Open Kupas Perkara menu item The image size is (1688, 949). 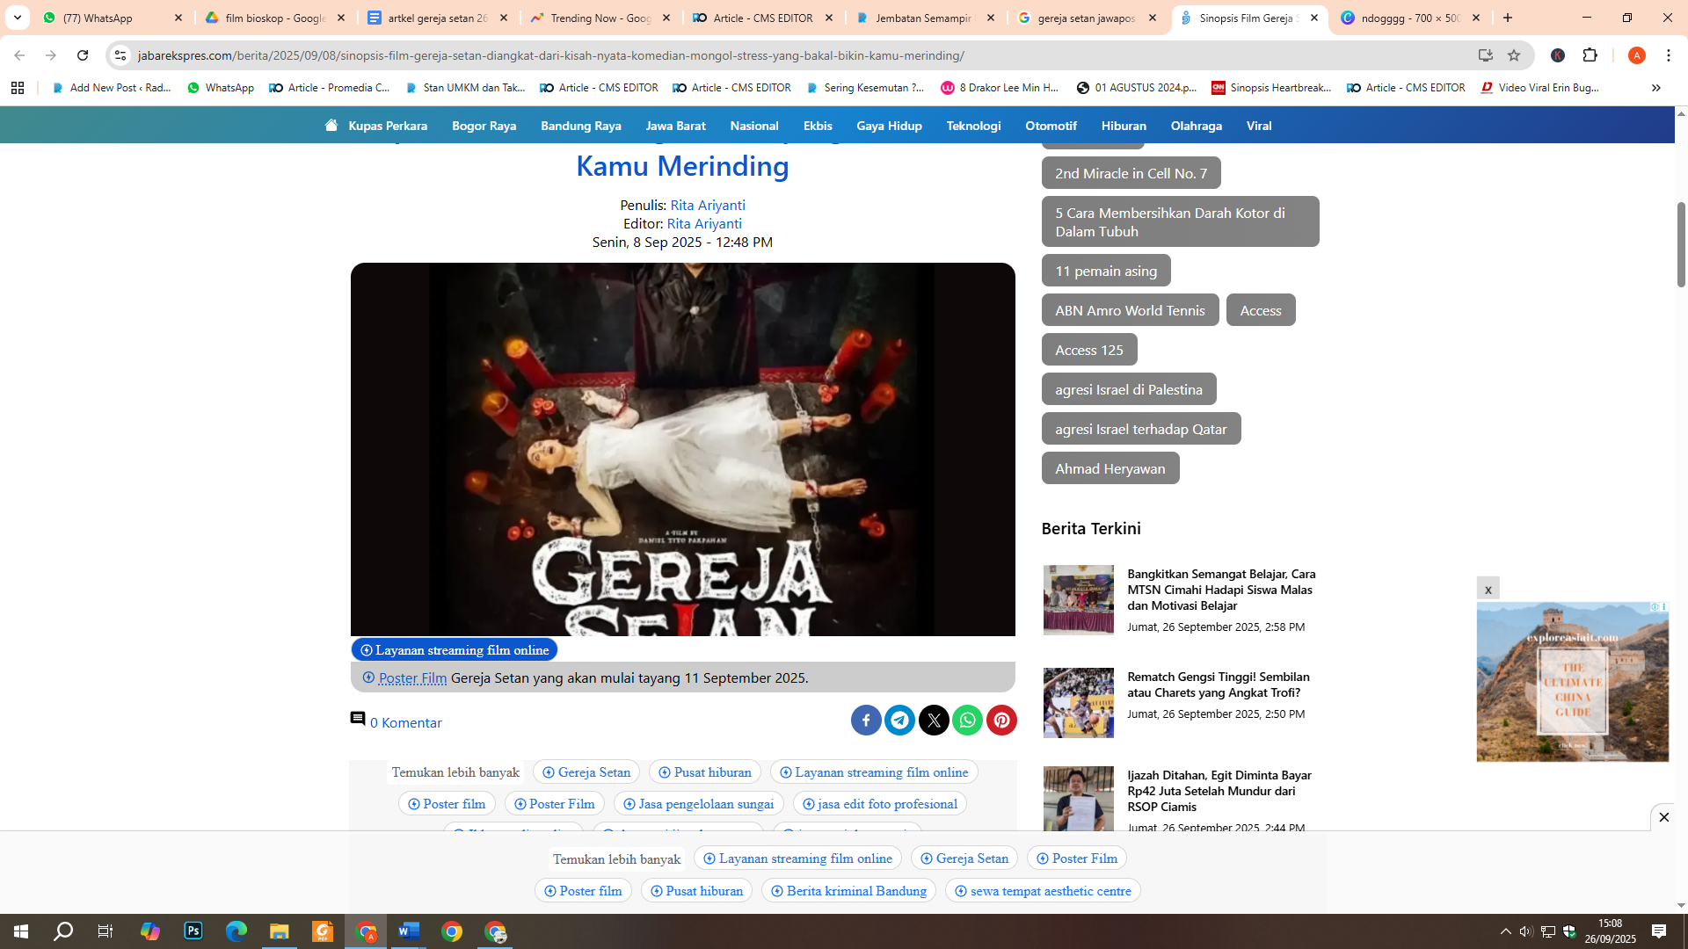(x=388, y=126)
